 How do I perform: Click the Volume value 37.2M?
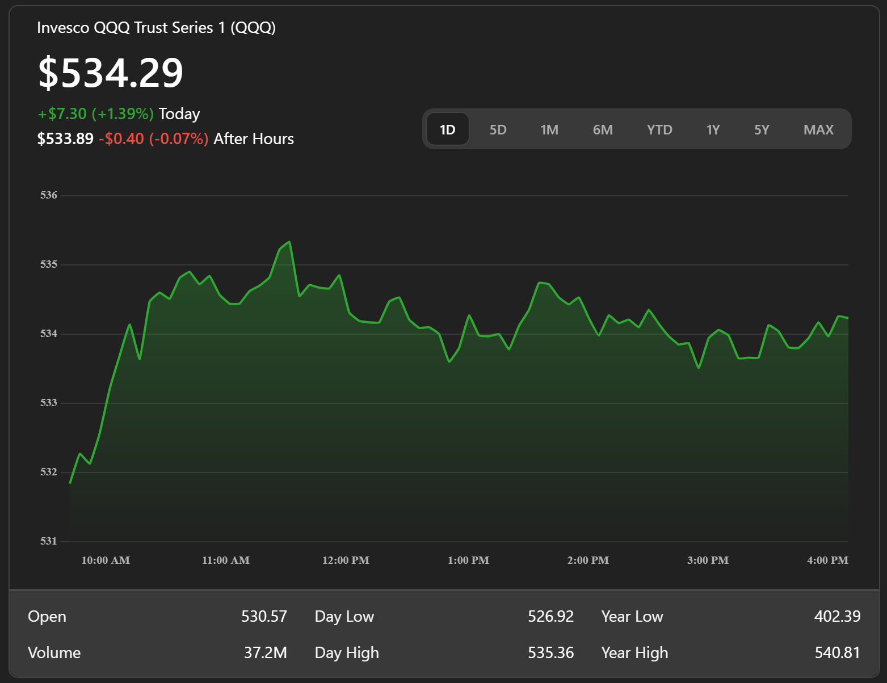266,652
